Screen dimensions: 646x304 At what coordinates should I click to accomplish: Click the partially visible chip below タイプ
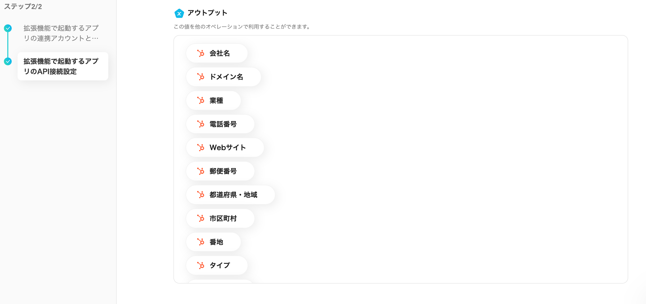pyautogui.click(x=220, y=281)
